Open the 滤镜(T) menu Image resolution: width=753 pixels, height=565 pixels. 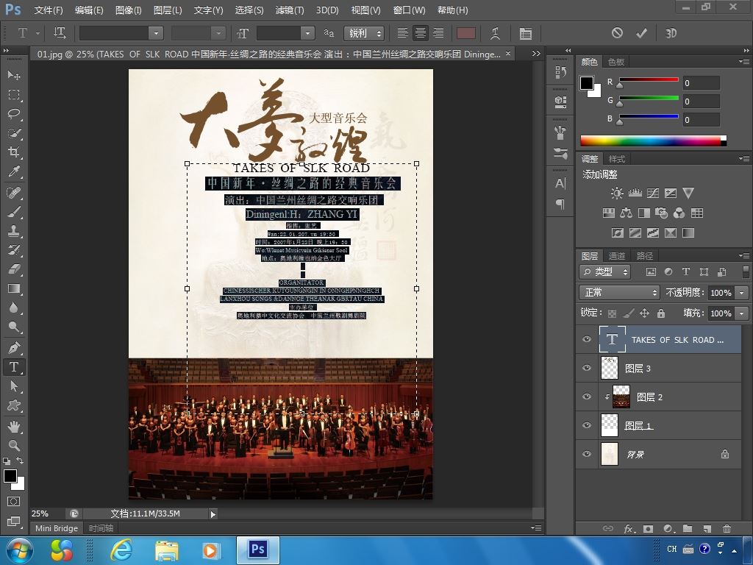coord(290,10)
